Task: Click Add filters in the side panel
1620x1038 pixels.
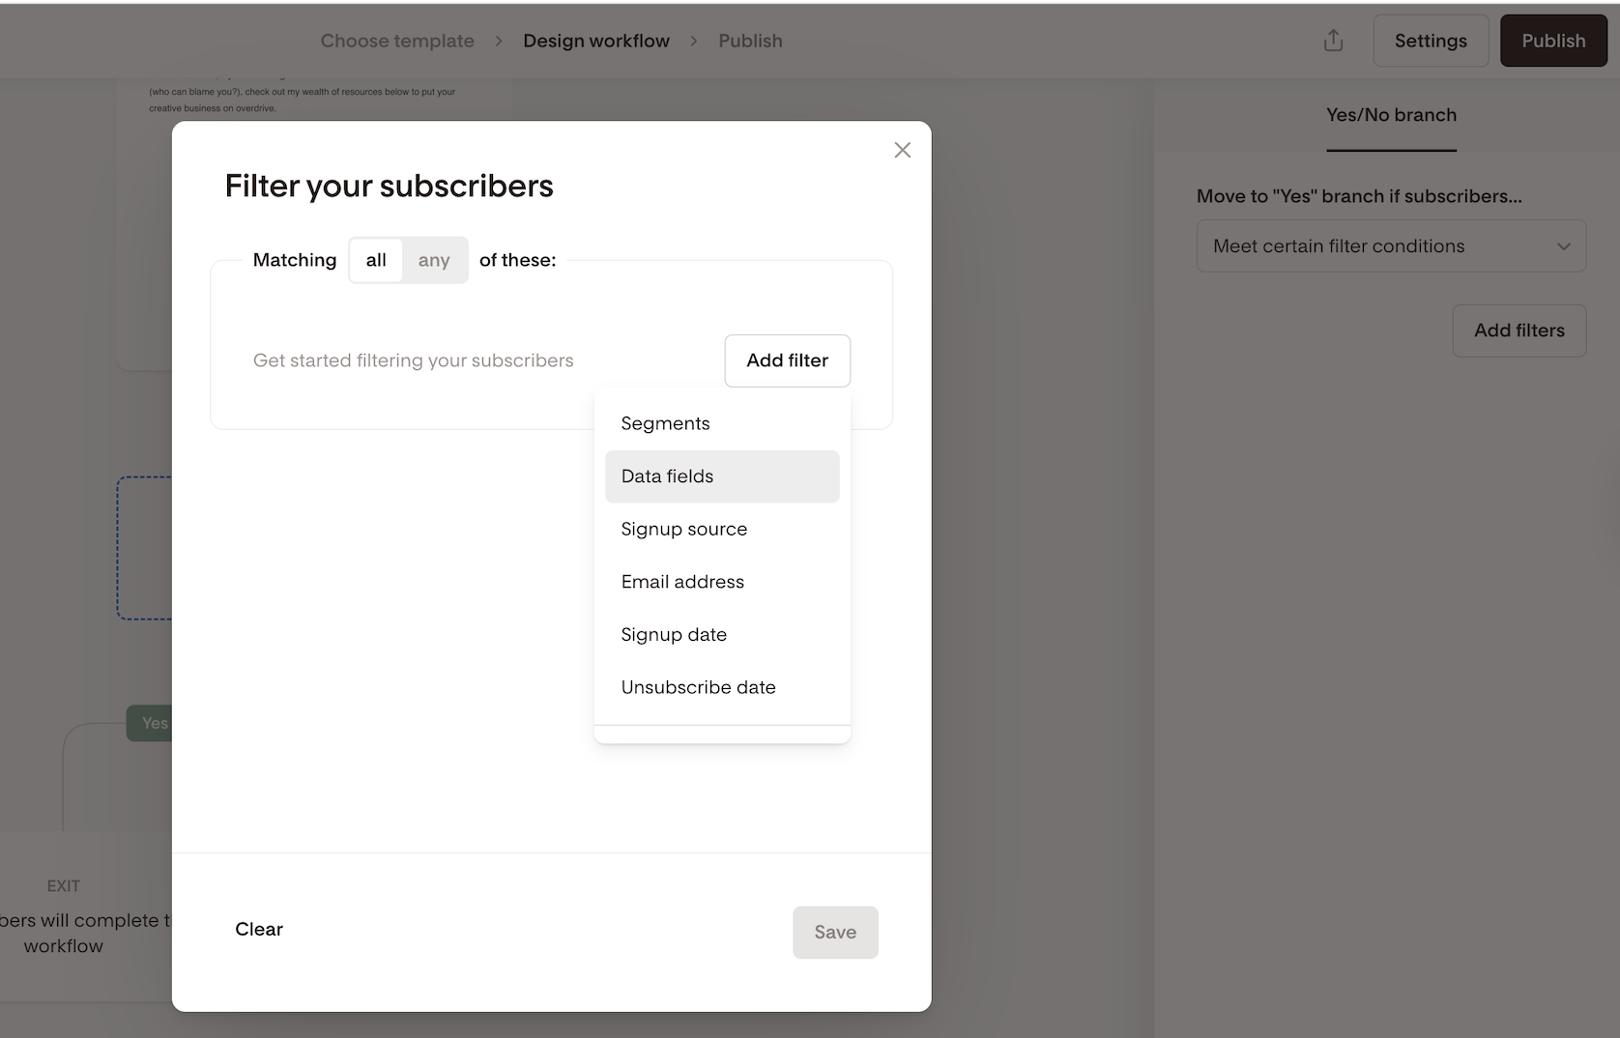Action: tap(1519, 331)
